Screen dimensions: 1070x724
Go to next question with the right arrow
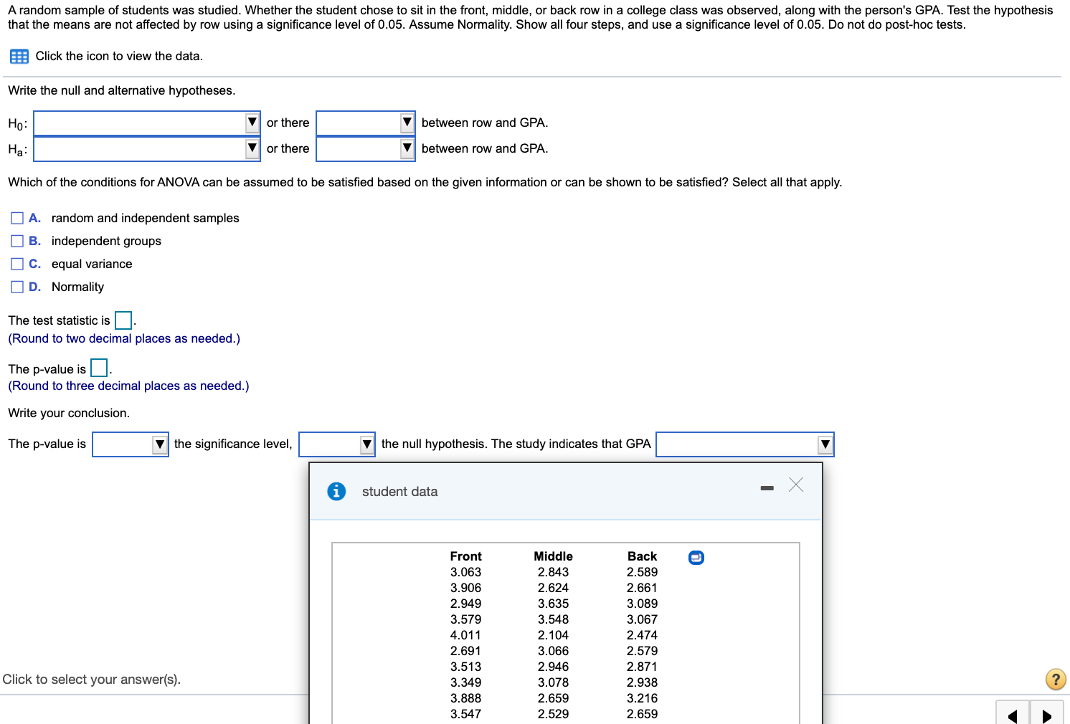tap(1047, 715)
